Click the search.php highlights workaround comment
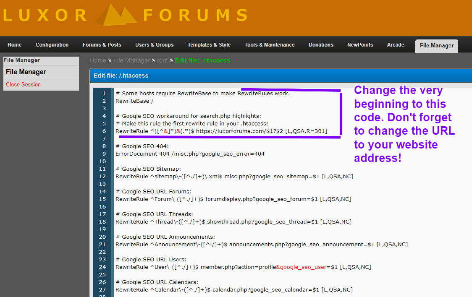Image resolution: width=472 pixels, height=297 pixels. coord(189,116)
